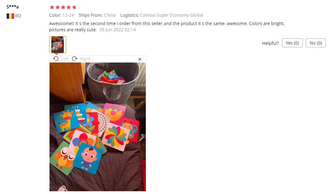Click the fifth red rating star

point(74,7)
